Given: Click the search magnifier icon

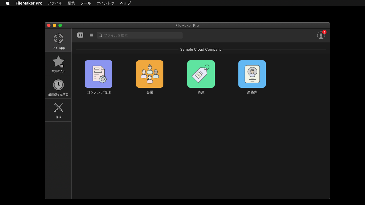Looking at the screenshot, I should (100, 35).
